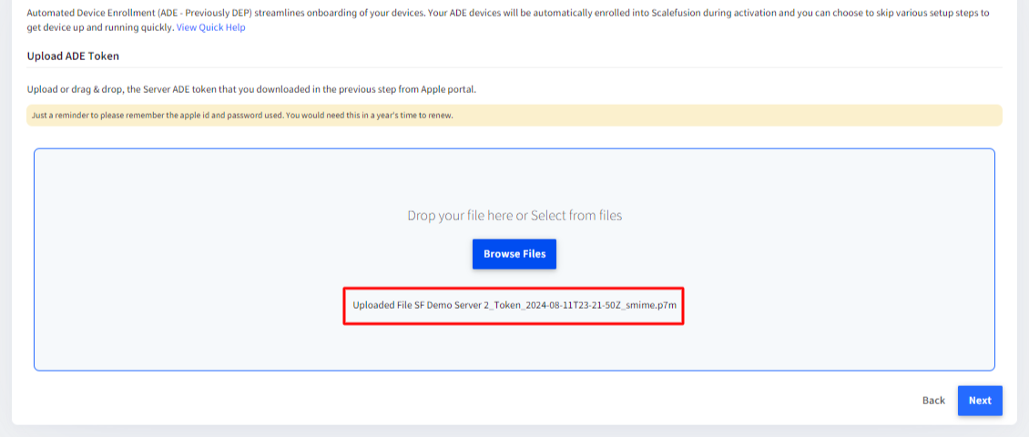Go to previous step via Back

click(933, 401)
